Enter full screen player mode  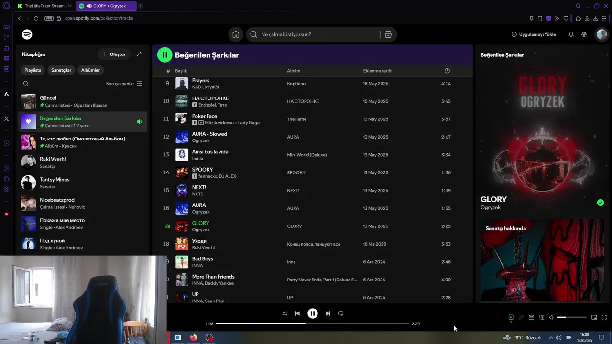604,317
